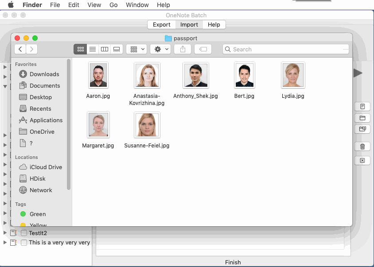Open the Apple menu
This screenshot has width=374, height=267.
coord(11,5)
